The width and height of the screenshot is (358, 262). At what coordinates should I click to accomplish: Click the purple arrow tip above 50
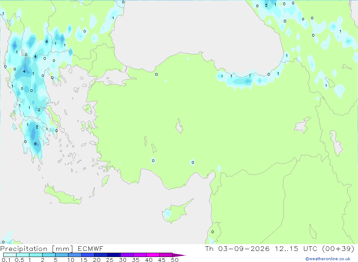pos(179,255)
